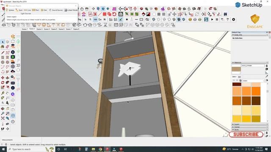Image resolution: width=271 pixels, height=152 pixels.
Task: Open the Scene 1 tab
Action: [25, 29]
